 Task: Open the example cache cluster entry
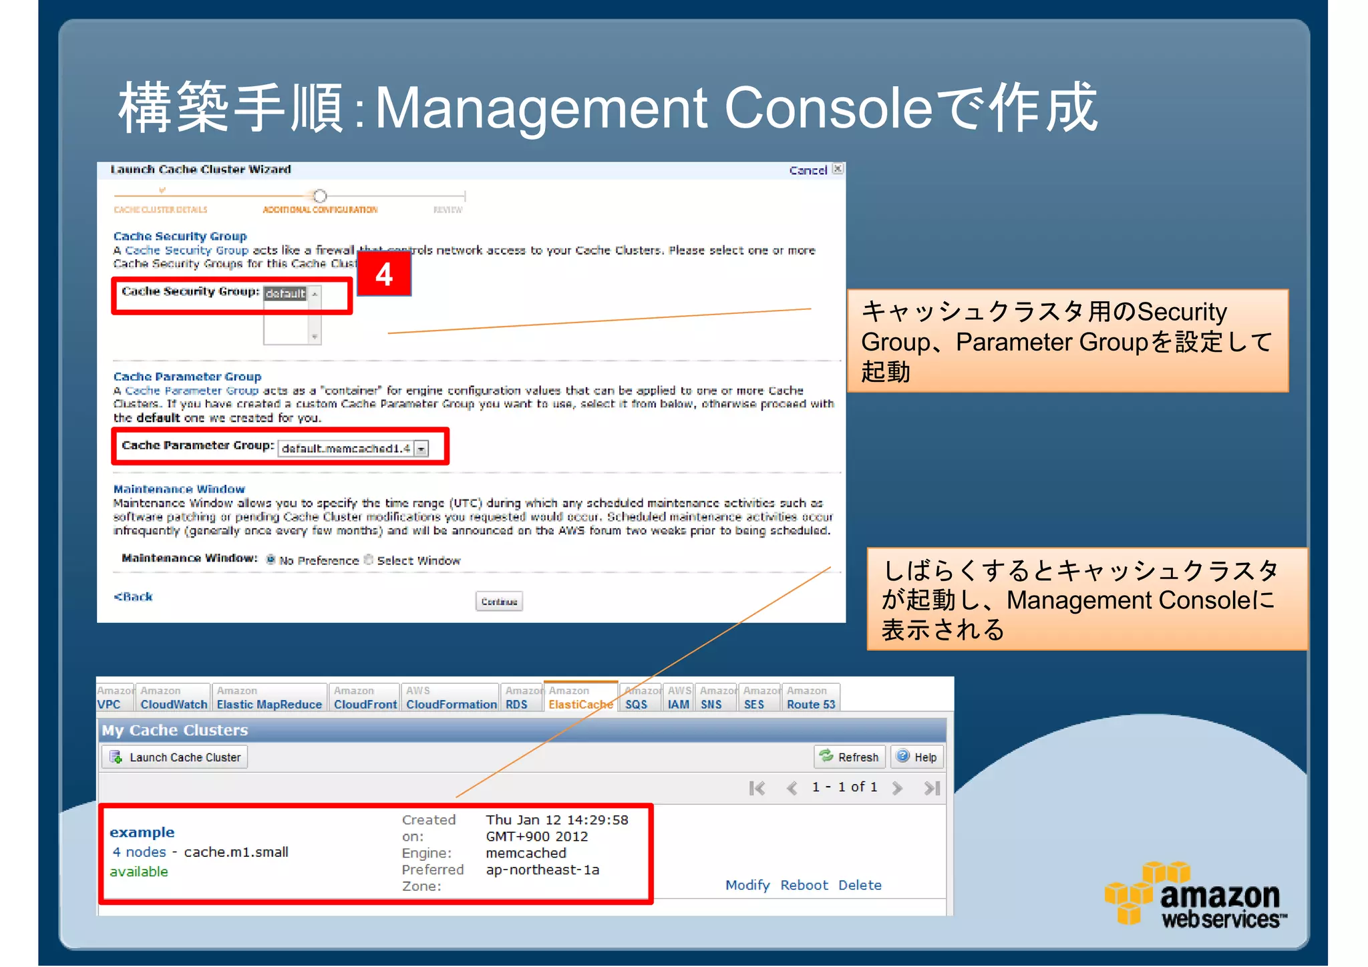142,832
